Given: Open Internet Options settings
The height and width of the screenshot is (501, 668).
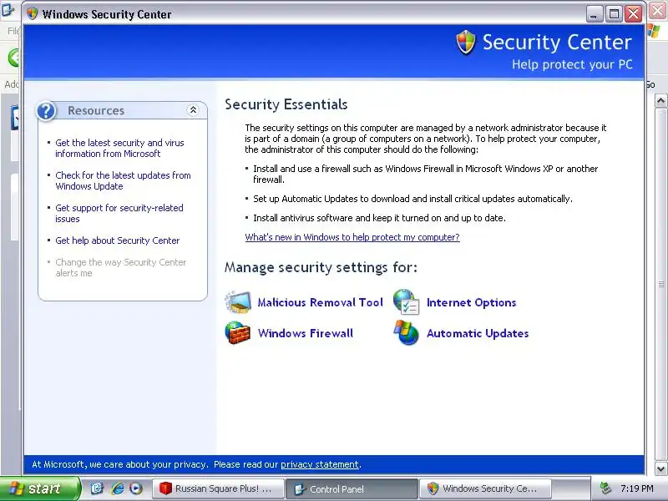Looking at the screenshot, I should (471, 302).
